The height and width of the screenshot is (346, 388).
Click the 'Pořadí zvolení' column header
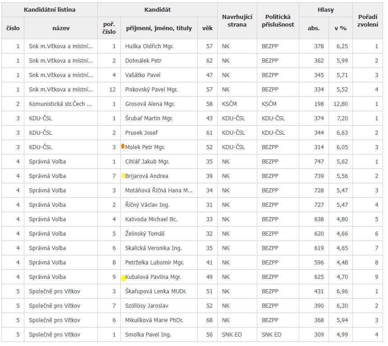tap(368, 21)
